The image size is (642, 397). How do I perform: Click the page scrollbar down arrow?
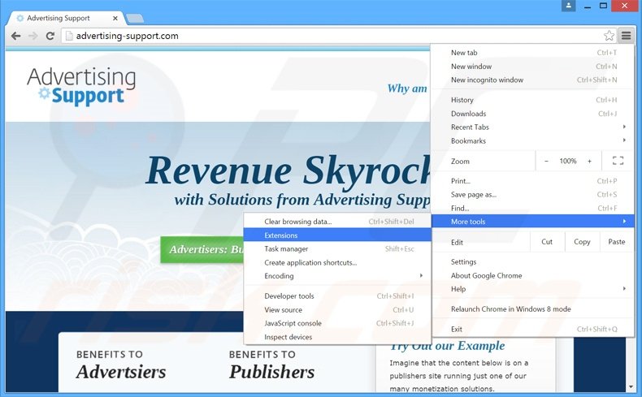coord(631,386)
